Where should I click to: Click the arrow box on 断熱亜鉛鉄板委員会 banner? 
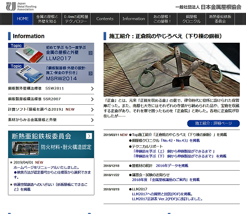pos(89,136)
